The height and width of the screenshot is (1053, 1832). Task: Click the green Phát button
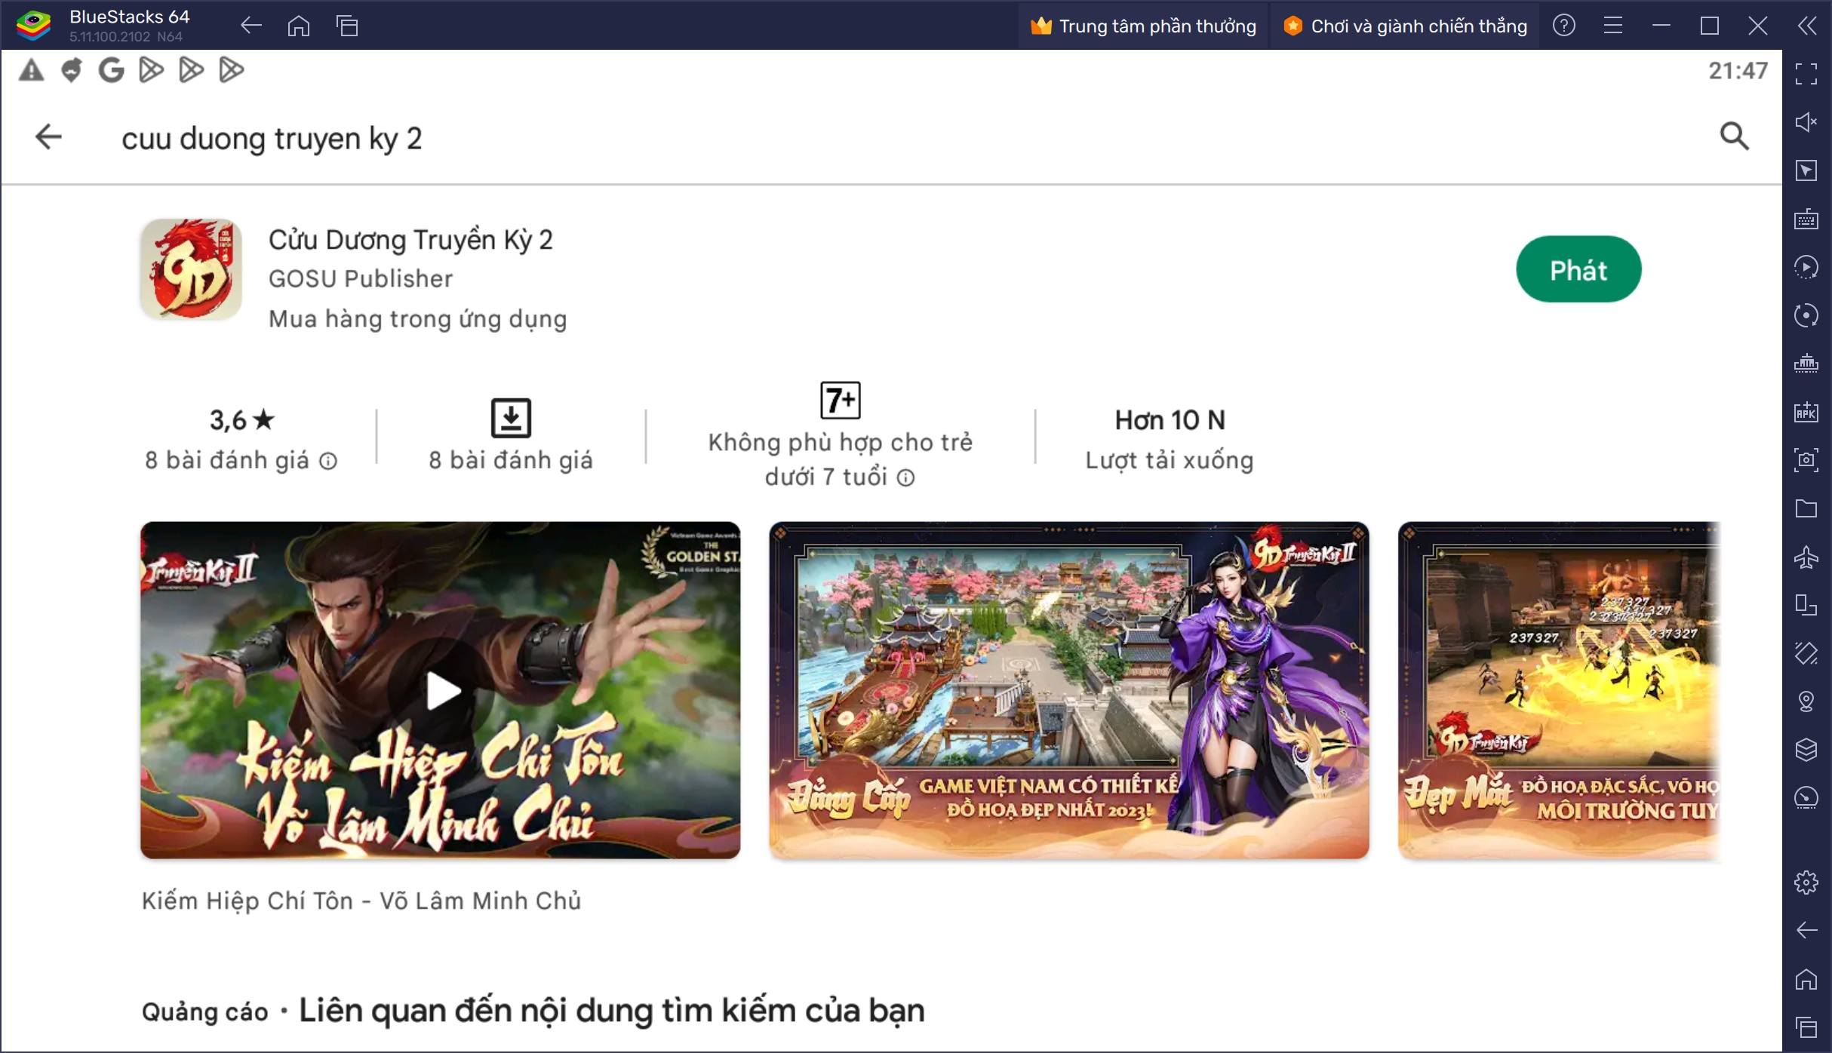pos(1578,269)
